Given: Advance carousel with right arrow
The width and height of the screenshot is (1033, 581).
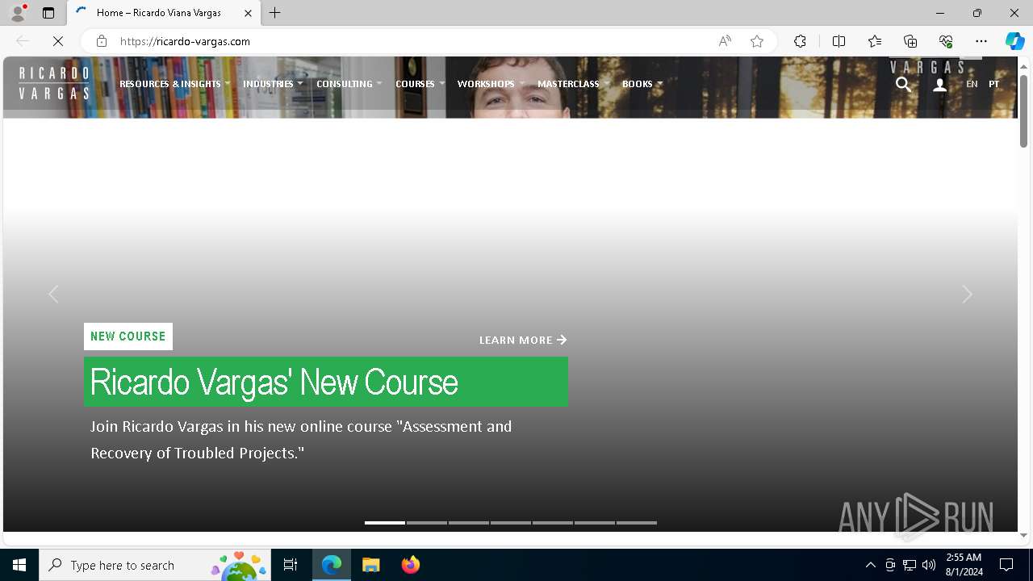Looking at the screenshot, I should pyautogui.click(x=967, y=295).
